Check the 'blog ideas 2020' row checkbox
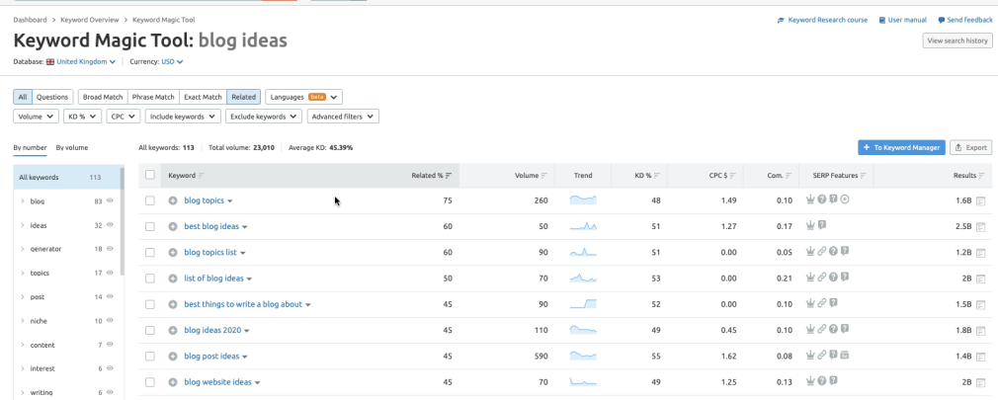 click(150, 331)
